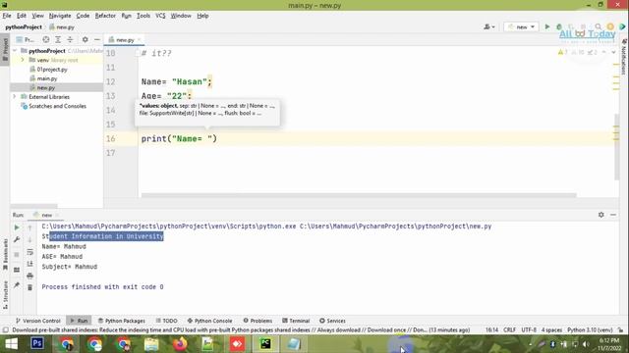
Task: Select main.py in project tree
Action: click(x=47, y=78)
